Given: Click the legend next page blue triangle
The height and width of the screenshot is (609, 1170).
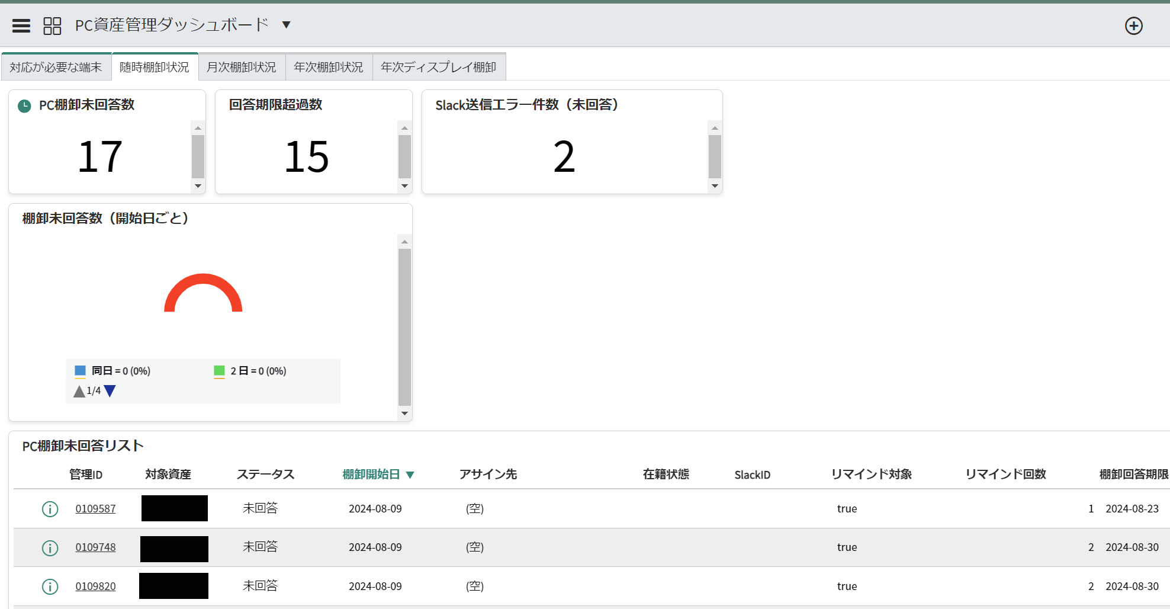Looking at the screenshot, I should [110, 391].
